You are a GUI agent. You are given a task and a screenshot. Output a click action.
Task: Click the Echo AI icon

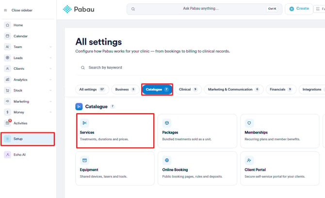pyautogui.click(x=7, y=155)
